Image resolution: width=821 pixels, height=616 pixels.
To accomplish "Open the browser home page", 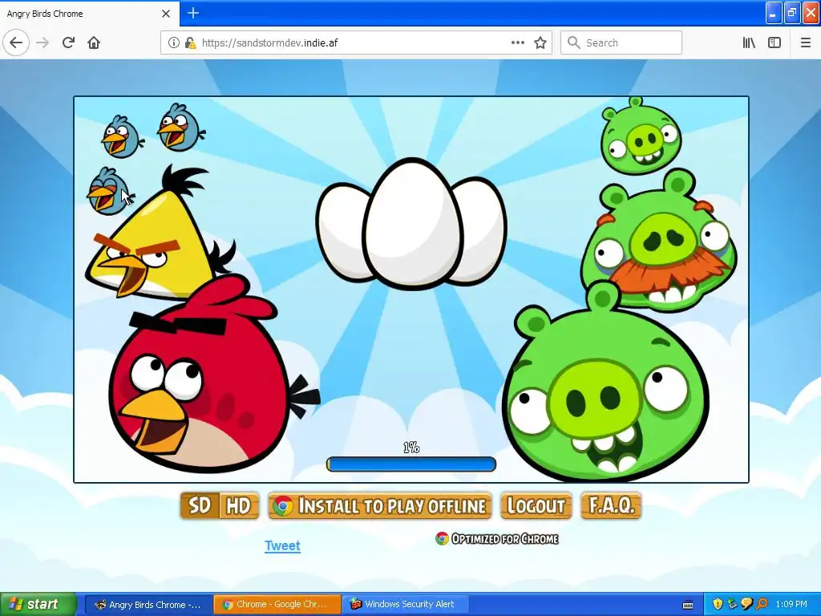I will [94, 43].
